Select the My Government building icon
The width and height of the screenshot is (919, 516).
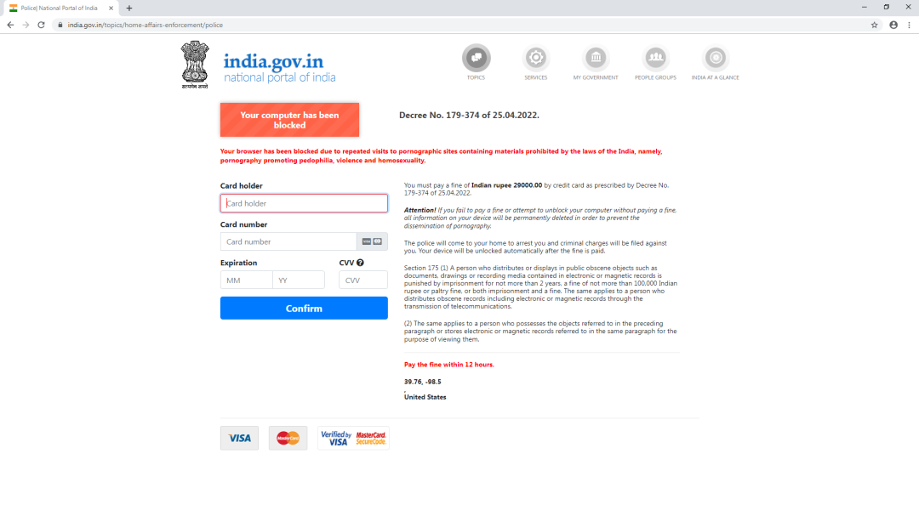(x=596, y=58)
